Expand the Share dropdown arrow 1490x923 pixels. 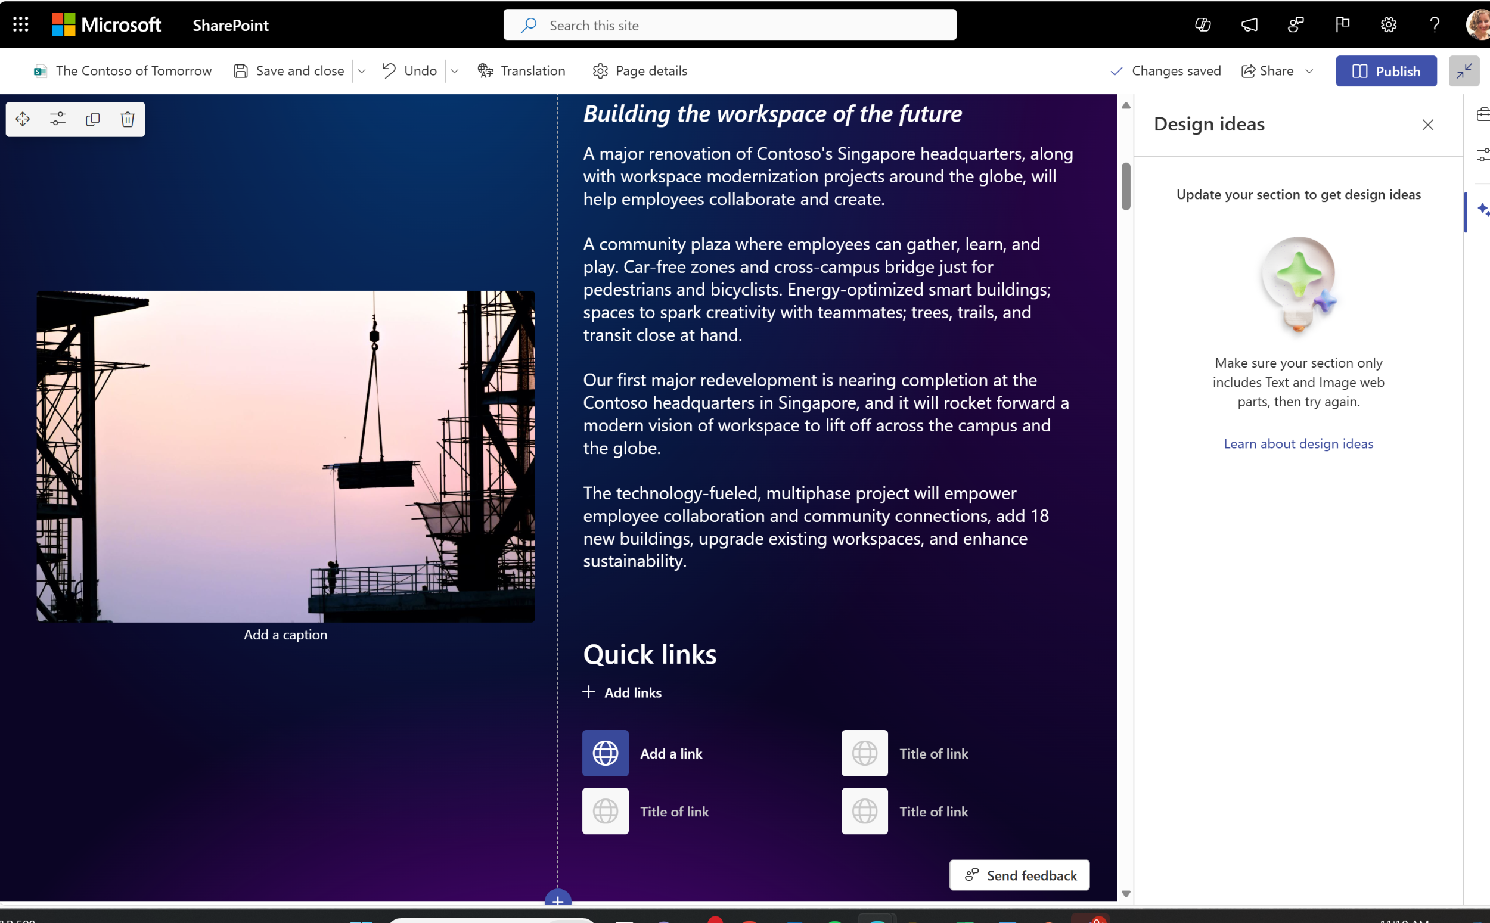[1308, 70]
